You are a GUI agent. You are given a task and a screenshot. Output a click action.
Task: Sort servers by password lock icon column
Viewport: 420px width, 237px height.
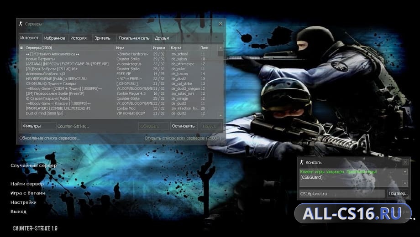pos(21,47)
